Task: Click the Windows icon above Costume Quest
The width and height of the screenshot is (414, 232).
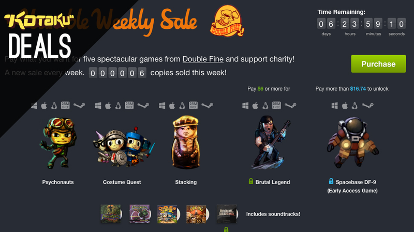Action: tap(98, 106)
